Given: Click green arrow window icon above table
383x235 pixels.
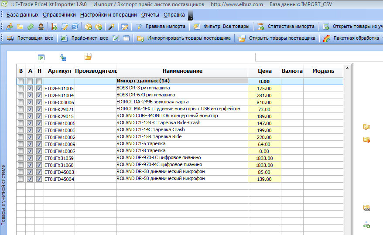Looking at the screenshot, I should 41,58.
